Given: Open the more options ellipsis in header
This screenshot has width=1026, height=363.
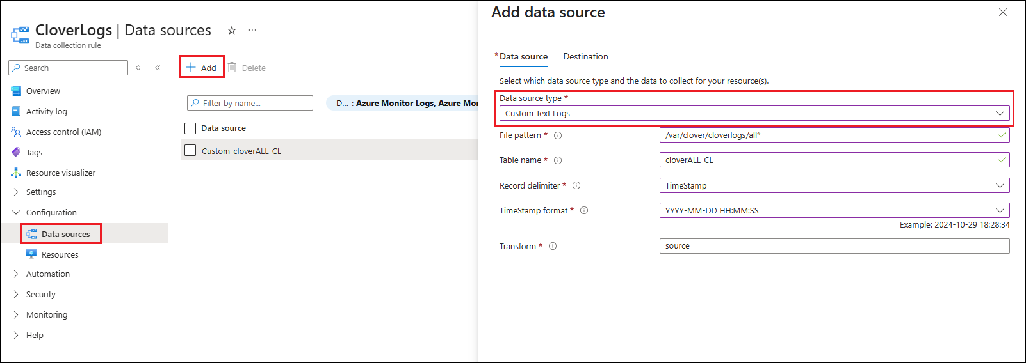Looking at the screenshot, I should coord(252,30).
